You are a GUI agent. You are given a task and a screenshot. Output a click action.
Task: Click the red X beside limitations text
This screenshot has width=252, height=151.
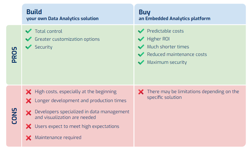pos(141,92)
